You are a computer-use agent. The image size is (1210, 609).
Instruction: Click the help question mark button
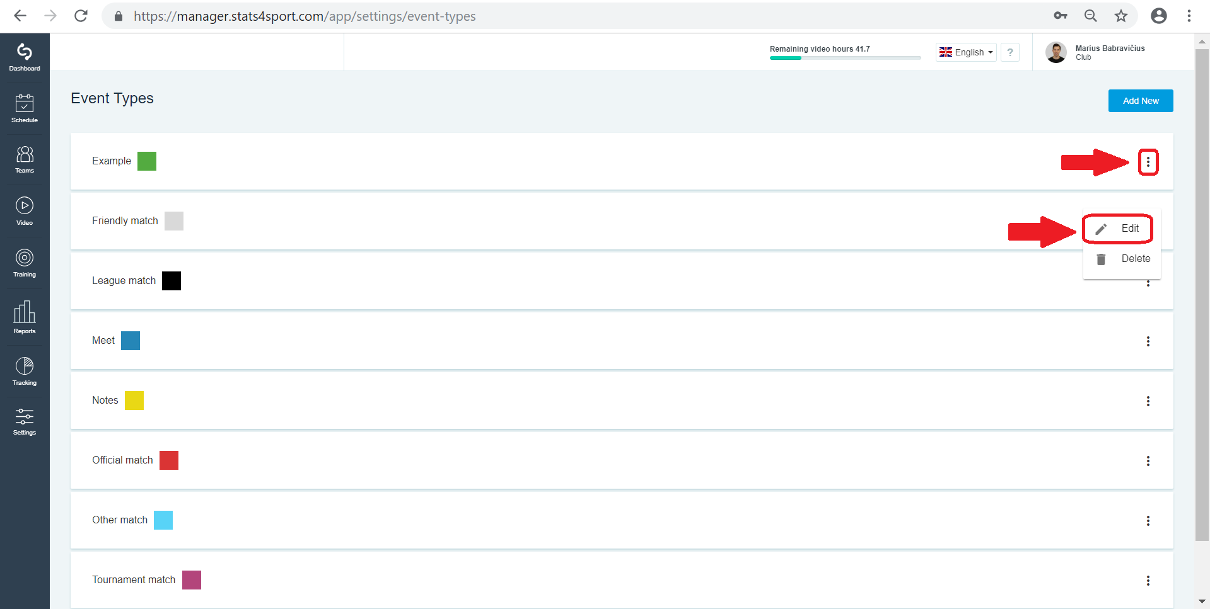coord(1010,52)
